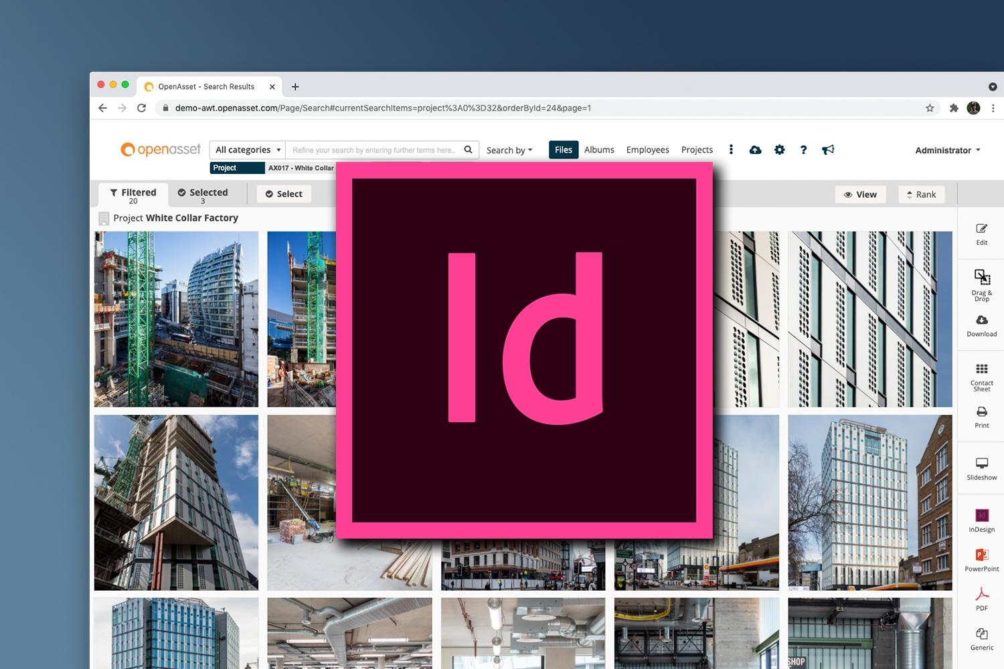Open the tall tower by brick building thumbnail
The image size is (1004, 669).
[x=869, y=502]
